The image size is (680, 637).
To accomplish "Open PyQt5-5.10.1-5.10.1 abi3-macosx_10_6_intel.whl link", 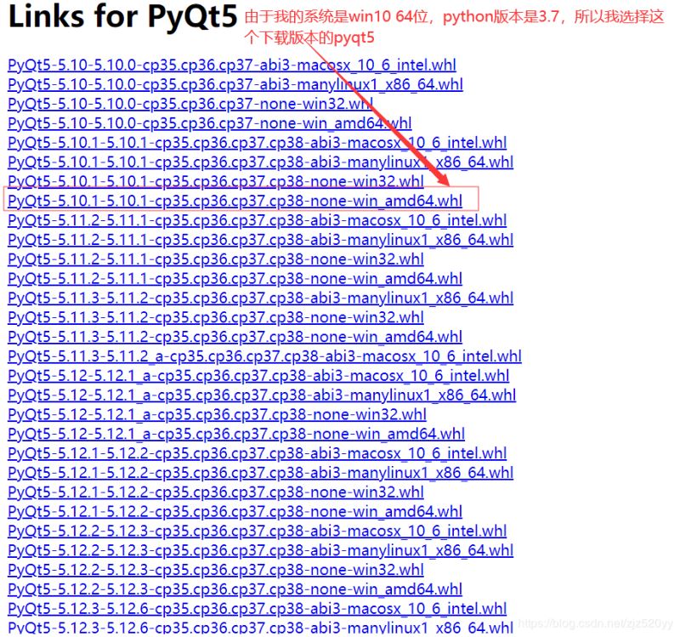I will click(258, 143).
